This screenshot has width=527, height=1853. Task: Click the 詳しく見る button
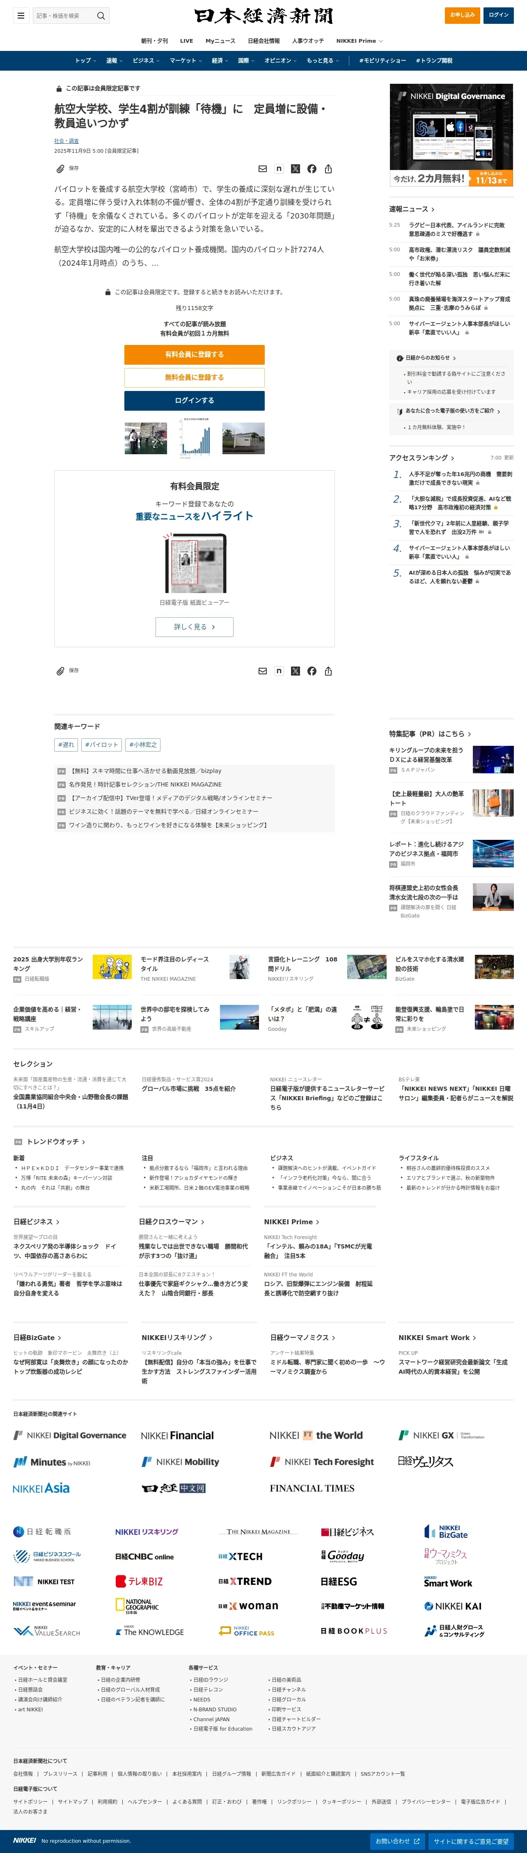point(194,627)
